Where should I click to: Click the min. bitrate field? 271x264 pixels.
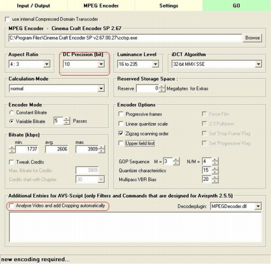pos(26,149)
